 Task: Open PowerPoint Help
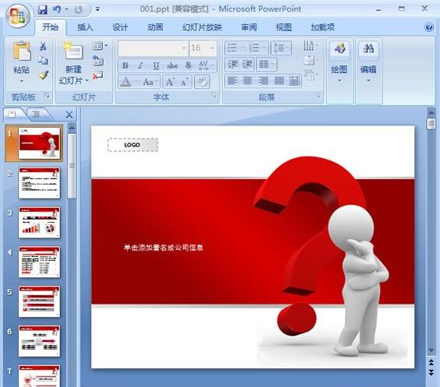click(x=429, y=27)
